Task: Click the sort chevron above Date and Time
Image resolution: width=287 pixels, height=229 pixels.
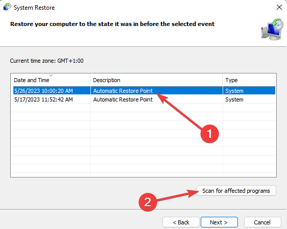Action: click(51, 75)
